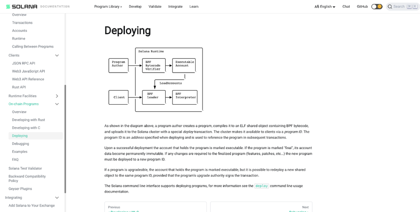The height and width of the screenshot is (212, 420).
Task: Open Solana Test Validator page
Action: [25, 168]
